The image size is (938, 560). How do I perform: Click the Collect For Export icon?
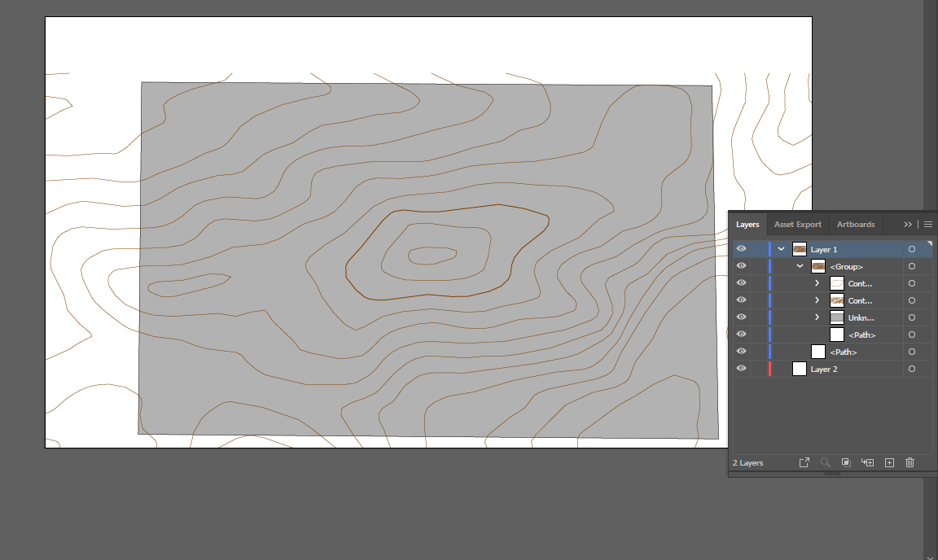pyautogui.click(x=804, y=462)
